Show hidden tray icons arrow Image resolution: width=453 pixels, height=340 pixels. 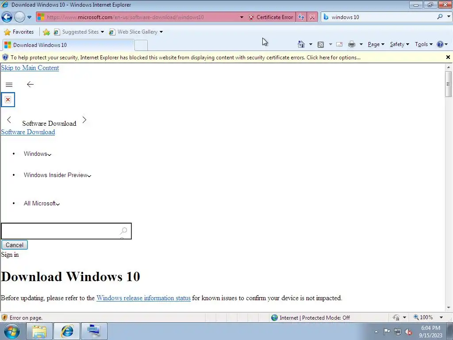[376, 332]
